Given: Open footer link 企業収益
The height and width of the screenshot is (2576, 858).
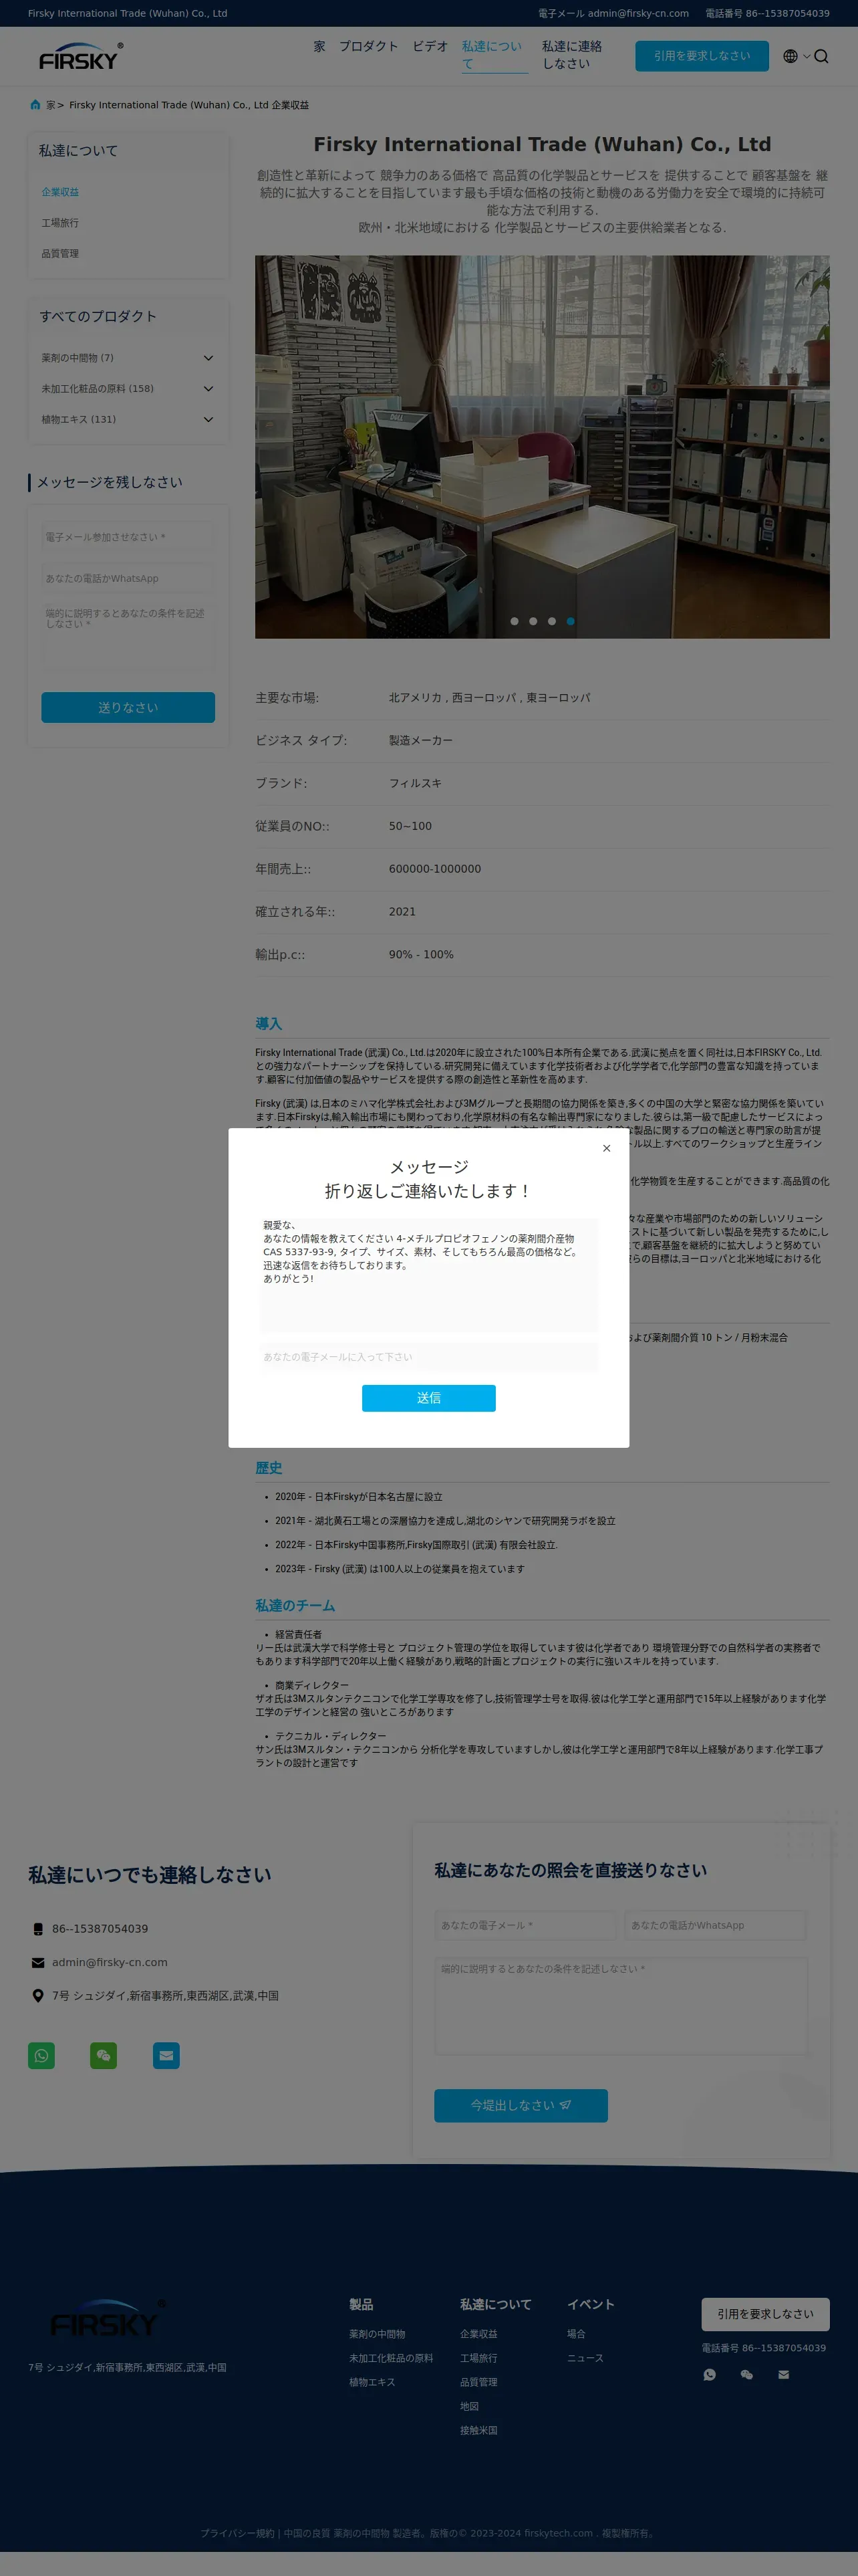Looking at the screenshot, I should point(478,2334).
